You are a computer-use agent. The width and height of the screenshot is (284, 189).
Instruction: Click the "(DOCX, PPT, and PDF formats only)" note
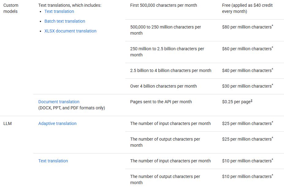(72, 108)
